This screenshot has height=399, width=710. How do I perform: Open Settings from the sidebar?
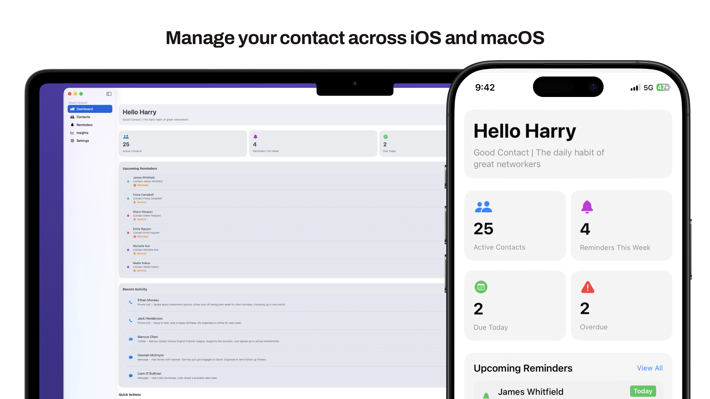(x=82, y=140)
